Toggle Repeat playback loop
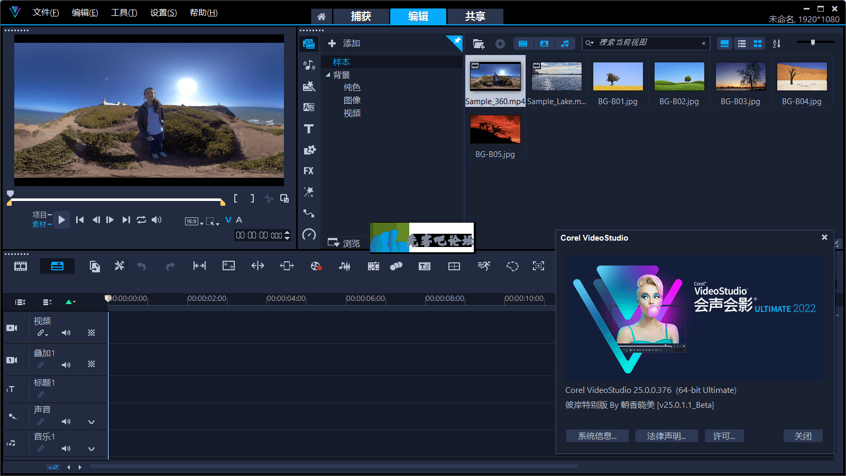The width and height of the screenshot is (846, 476). point(141,219)
